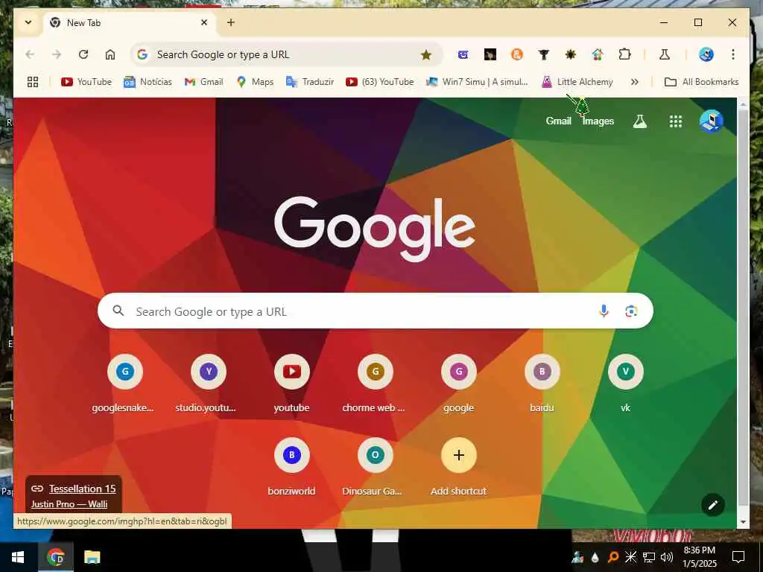Open the Images link on Google page

(x=598, y=121)
